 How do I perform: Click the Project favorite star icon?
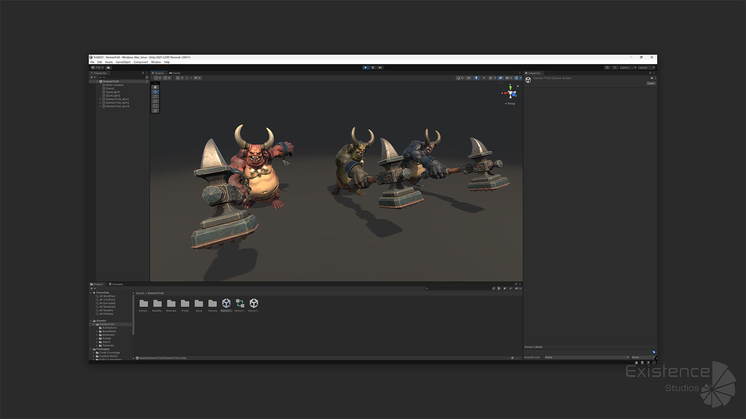tap(511, 288)
